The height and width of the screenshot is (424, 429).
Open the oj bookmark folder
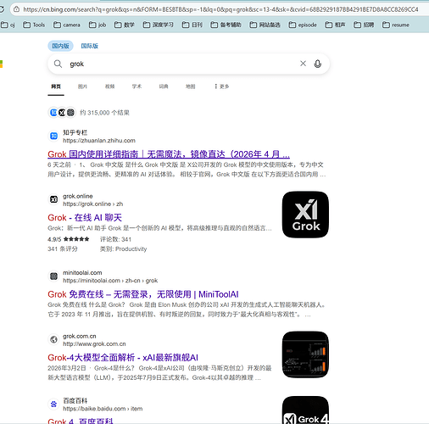(x=8, y=25)
